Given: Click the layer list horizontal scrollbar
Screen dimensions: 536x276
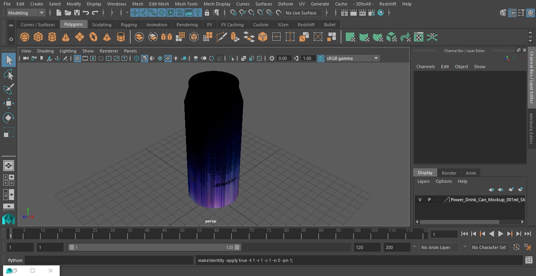Looking at the screenshot, I should [459, 222].
